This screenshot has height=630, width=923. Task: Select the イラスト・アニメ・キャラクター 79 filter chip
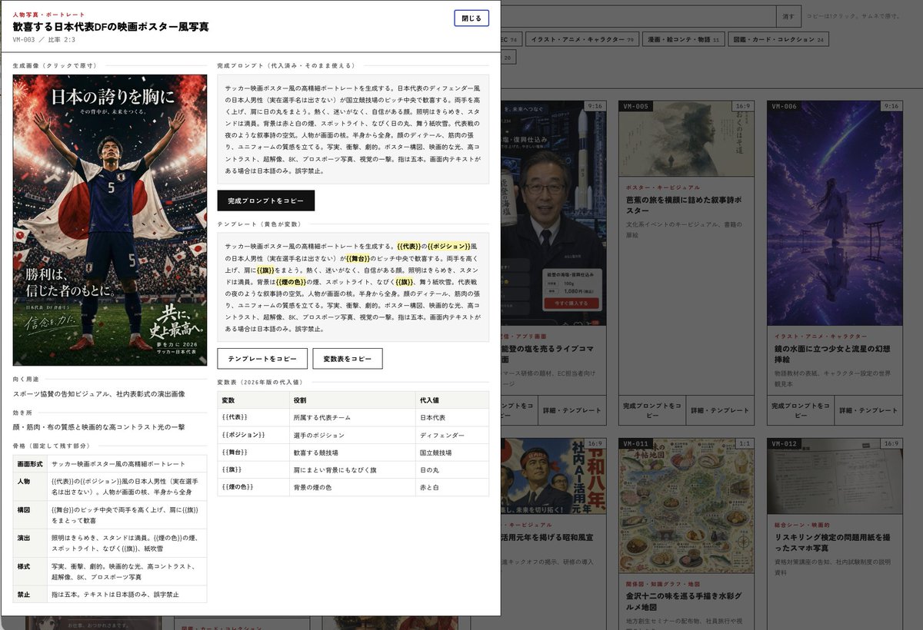point(582,39)
